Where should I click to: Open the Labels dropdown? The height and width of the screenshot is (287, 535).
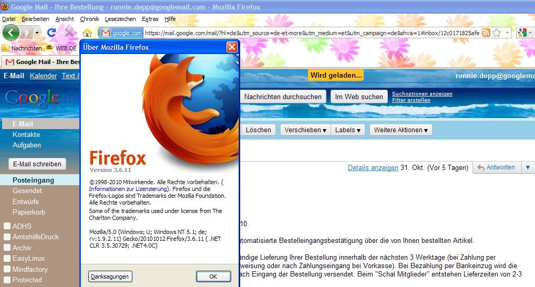[348, 130]
